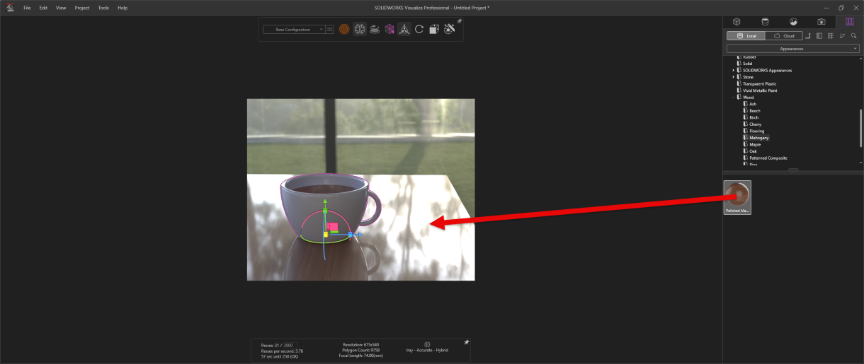Open the View menu
Image resolution: width=864 pixels, height=364 pixels.
click(61, 8)
